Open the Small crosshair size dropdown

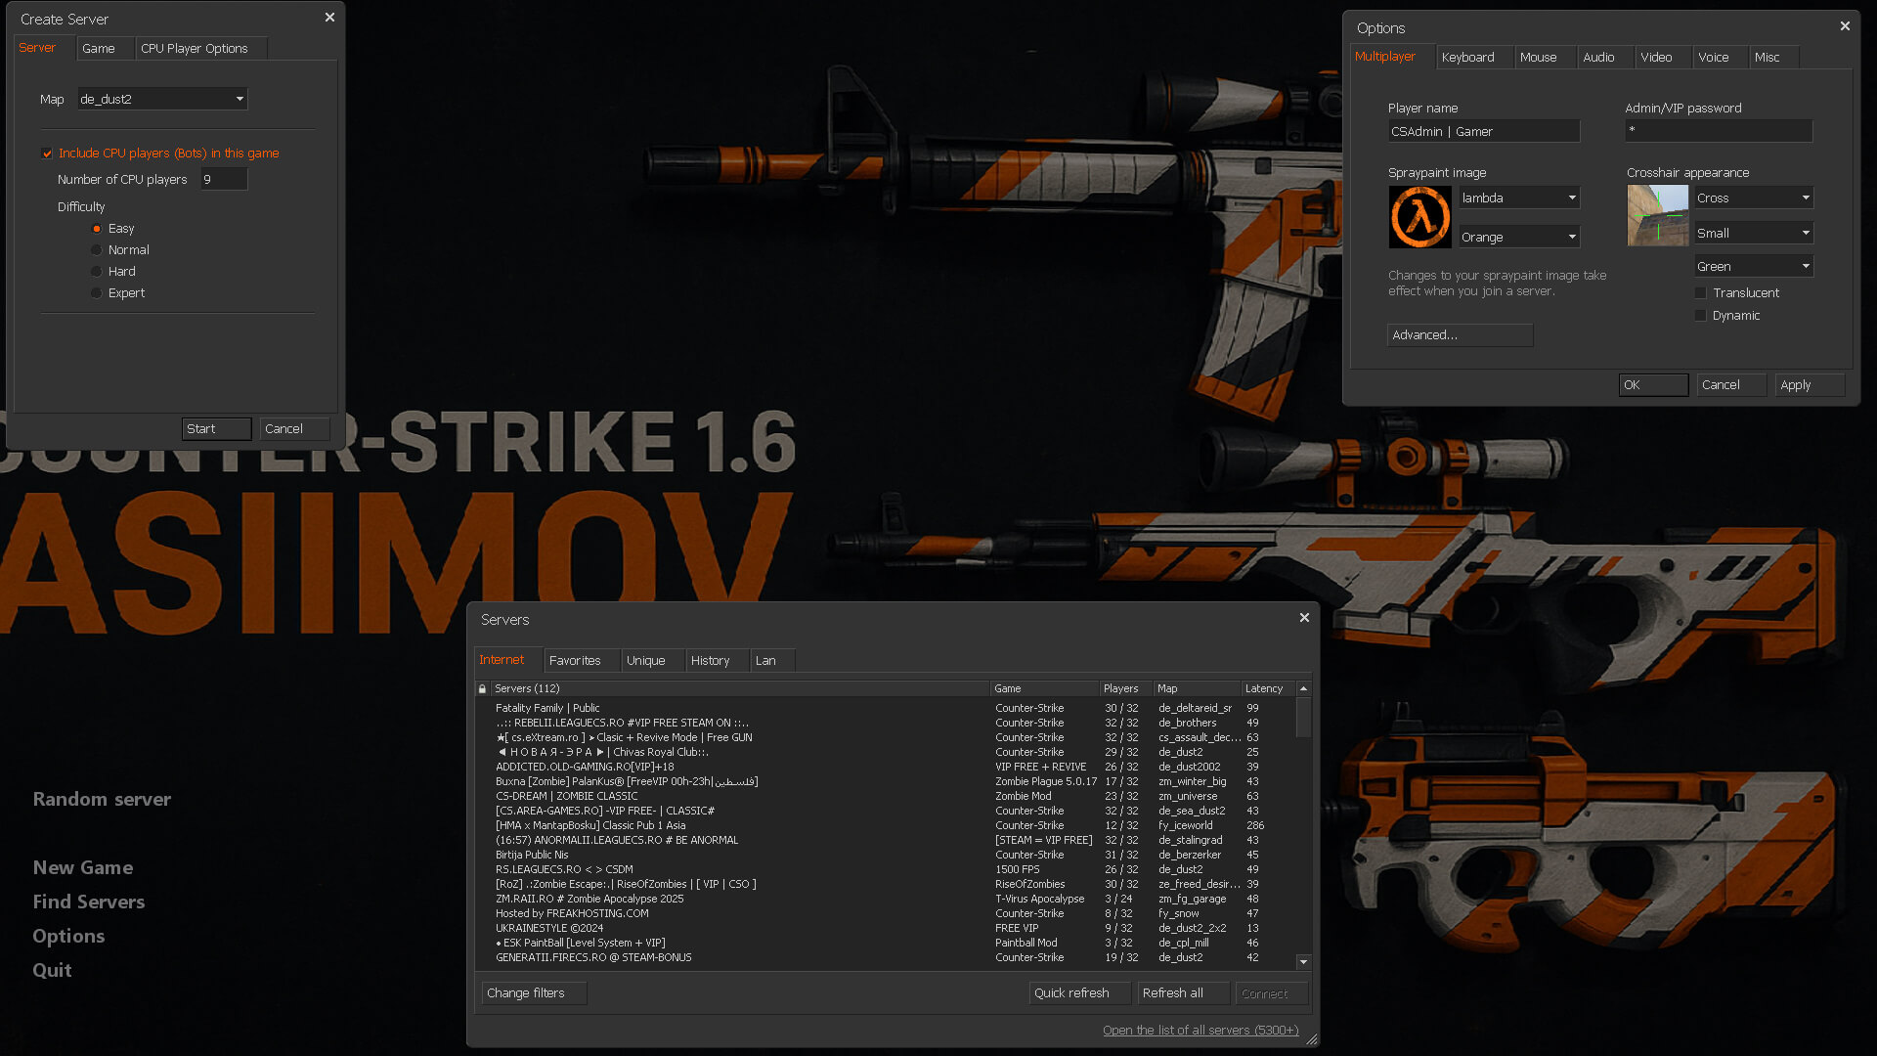tap(1754, 233)
